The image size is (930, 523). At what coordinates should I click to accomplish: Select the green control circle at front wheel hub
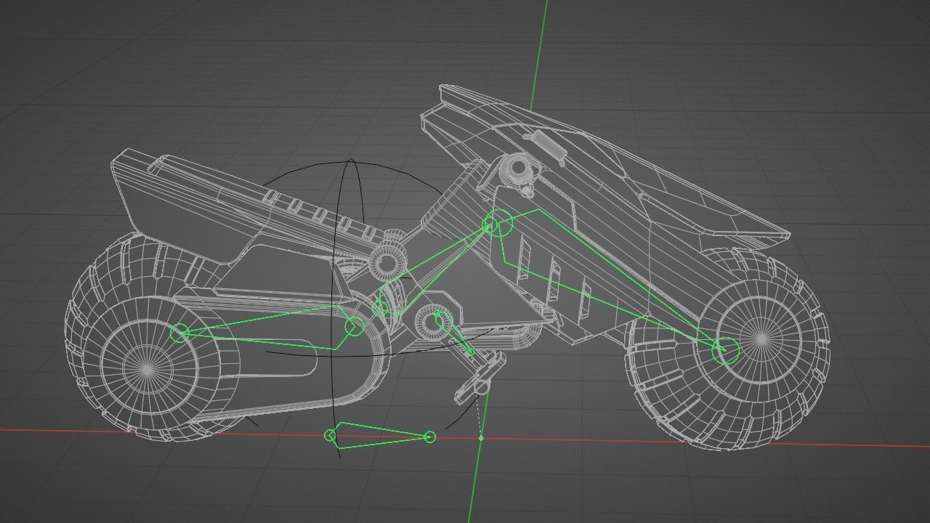pyautogui.click(x=726, y=351)
